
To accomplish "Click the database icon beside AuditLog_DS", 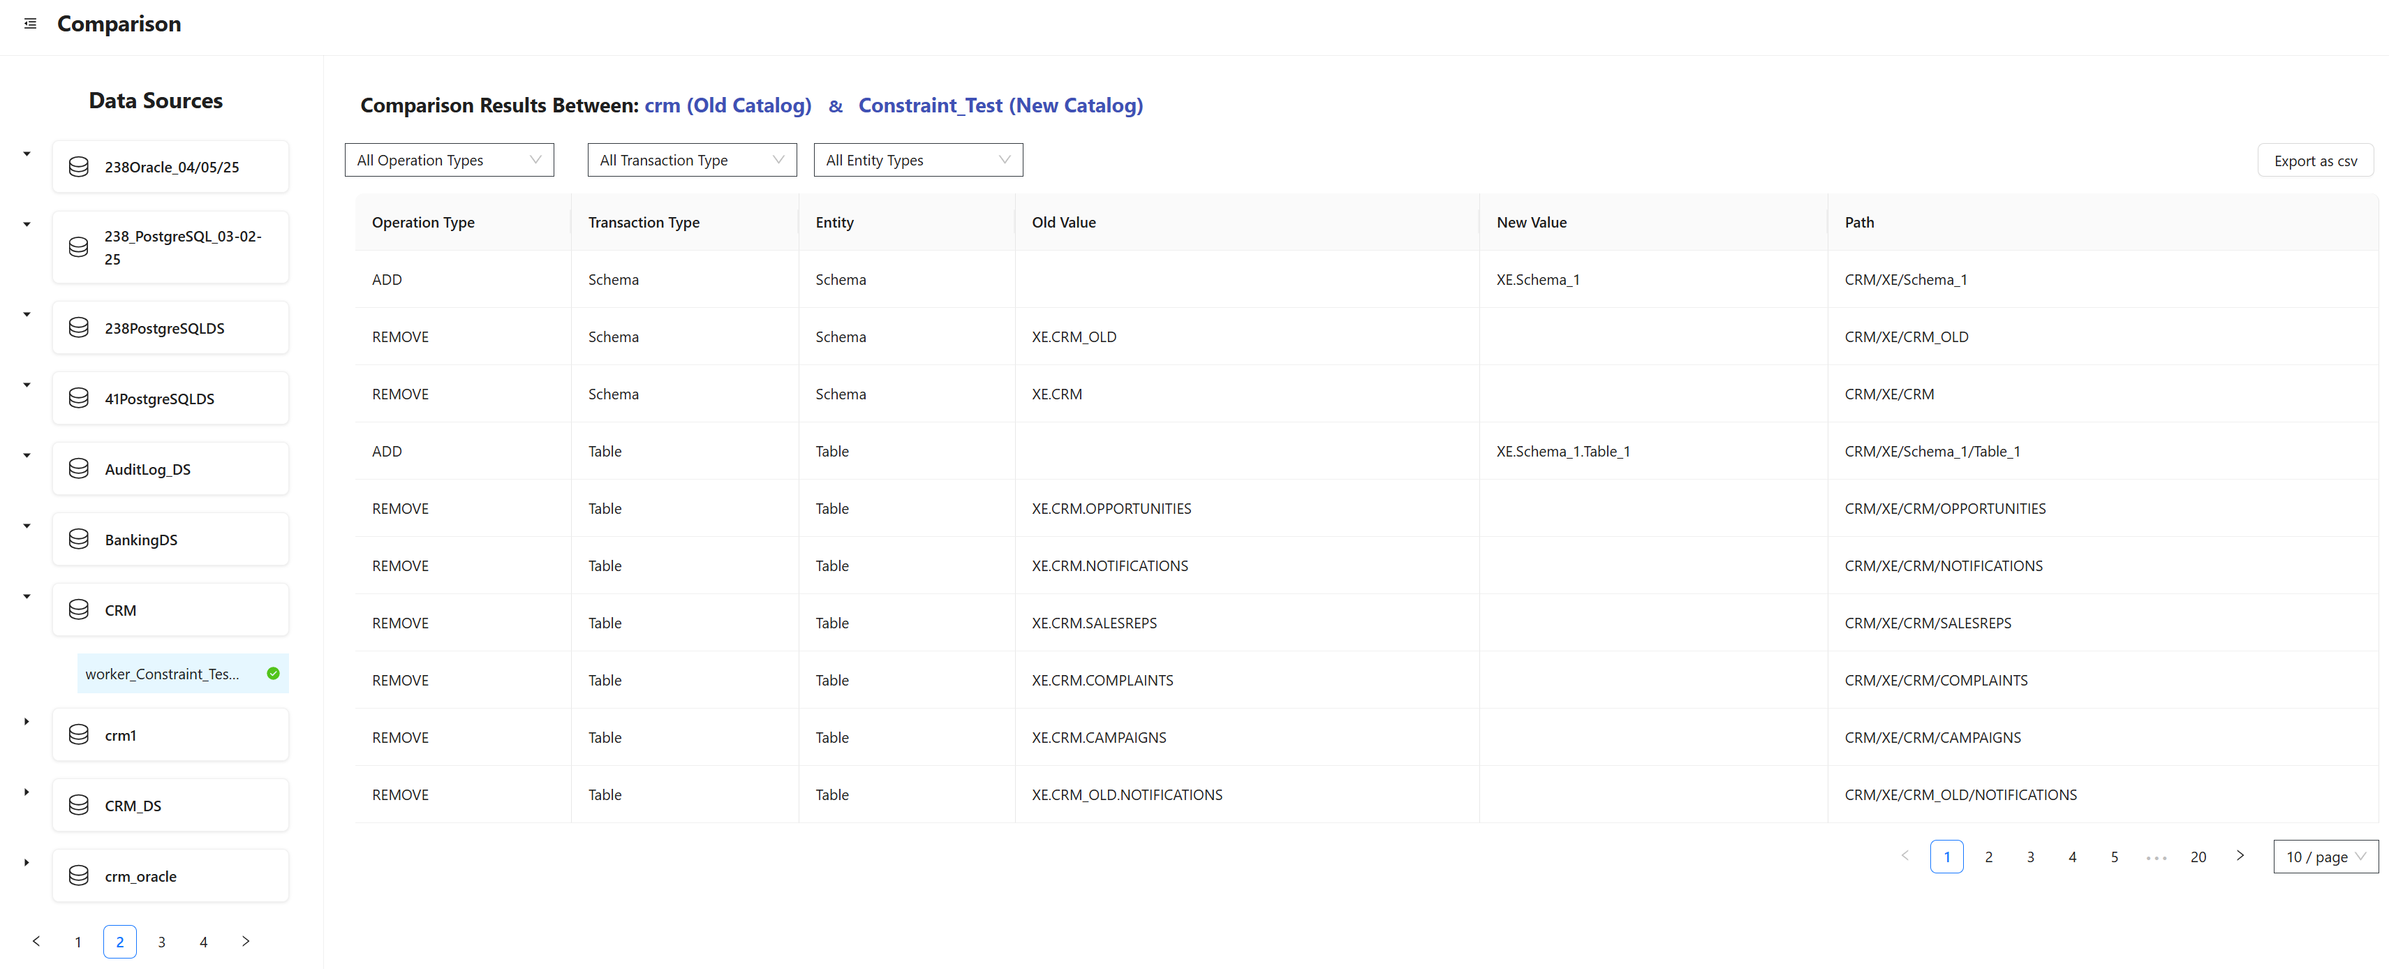I will (79, 469).
